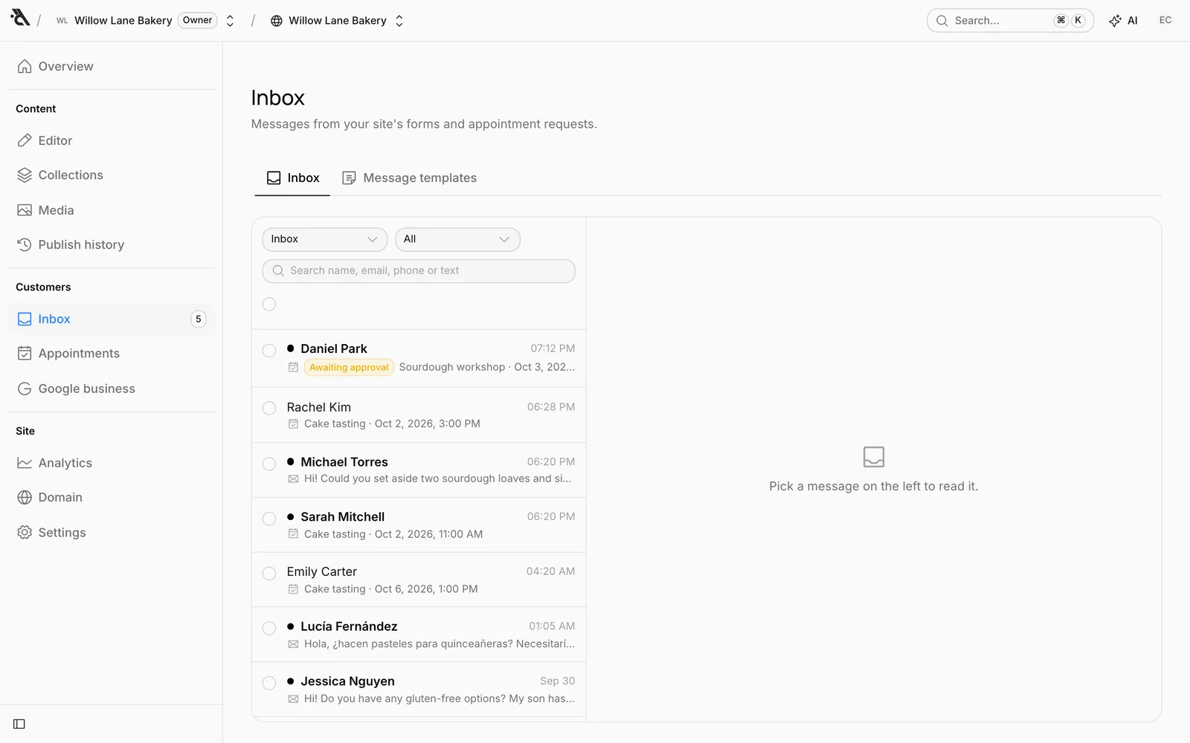
Task: Expand the Willow Lane Bakery site switcher
Action: pyautogui.click(x=399, y=21)
